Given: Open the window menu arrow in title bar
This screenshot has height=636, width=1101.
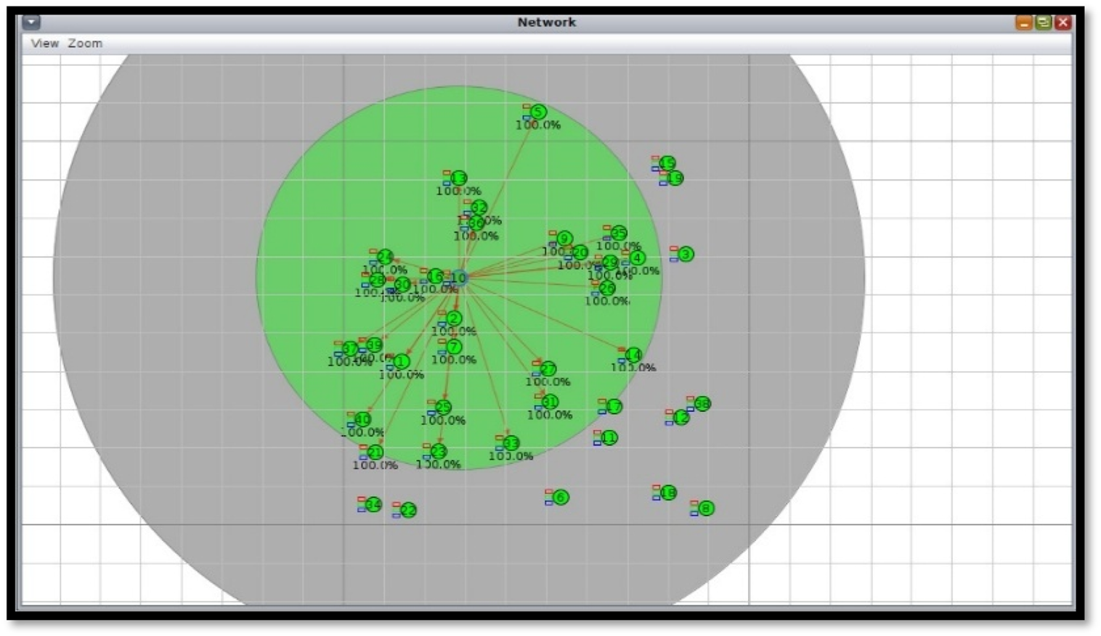Looking at the screenshot, I should pyautogui.click(x=31, y=22).
